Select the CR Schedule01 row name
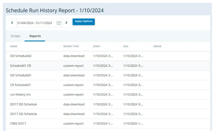 point(20,85)
